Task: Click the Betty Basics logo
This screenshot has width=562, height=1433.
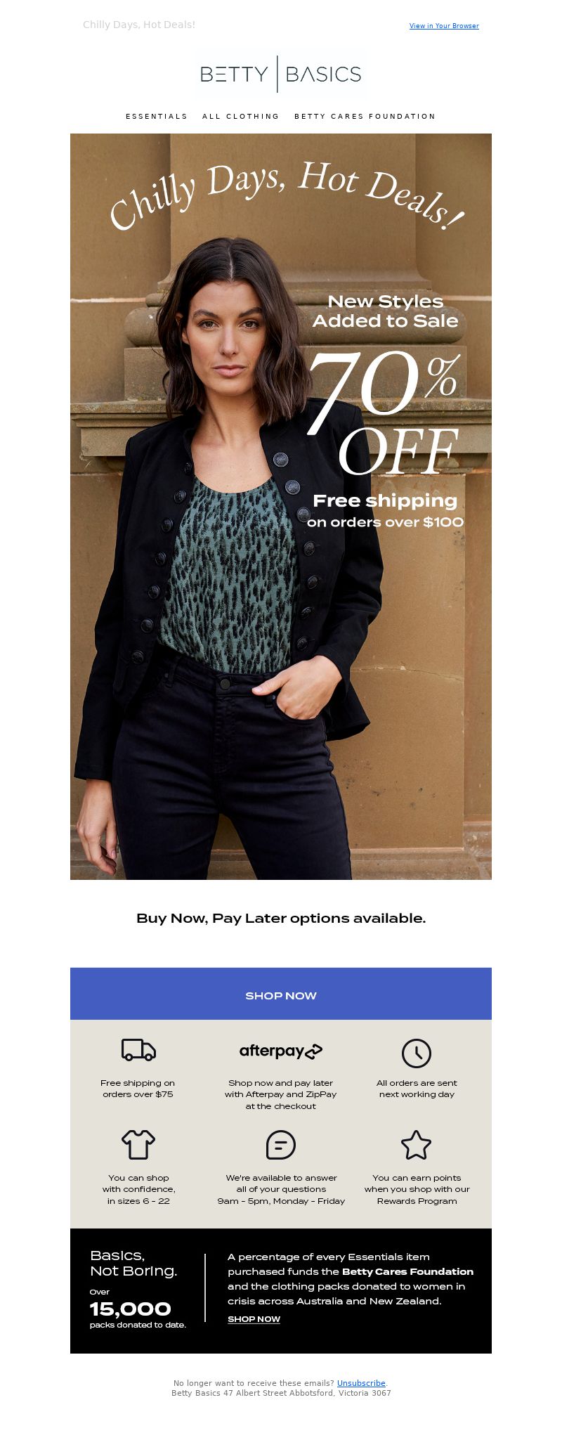Action: 281,74
